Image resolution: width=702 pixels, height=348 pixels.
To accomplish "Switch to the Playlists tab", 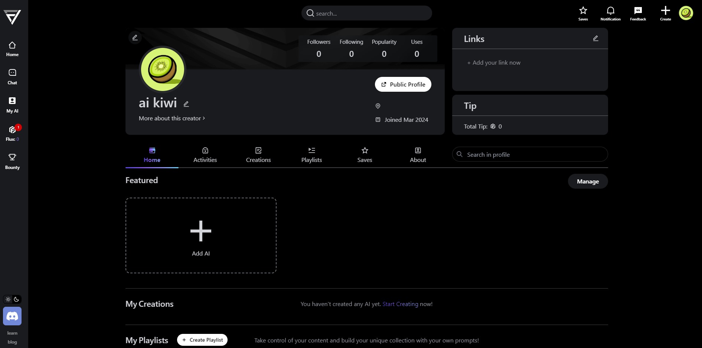I will [x=311, y=155].
